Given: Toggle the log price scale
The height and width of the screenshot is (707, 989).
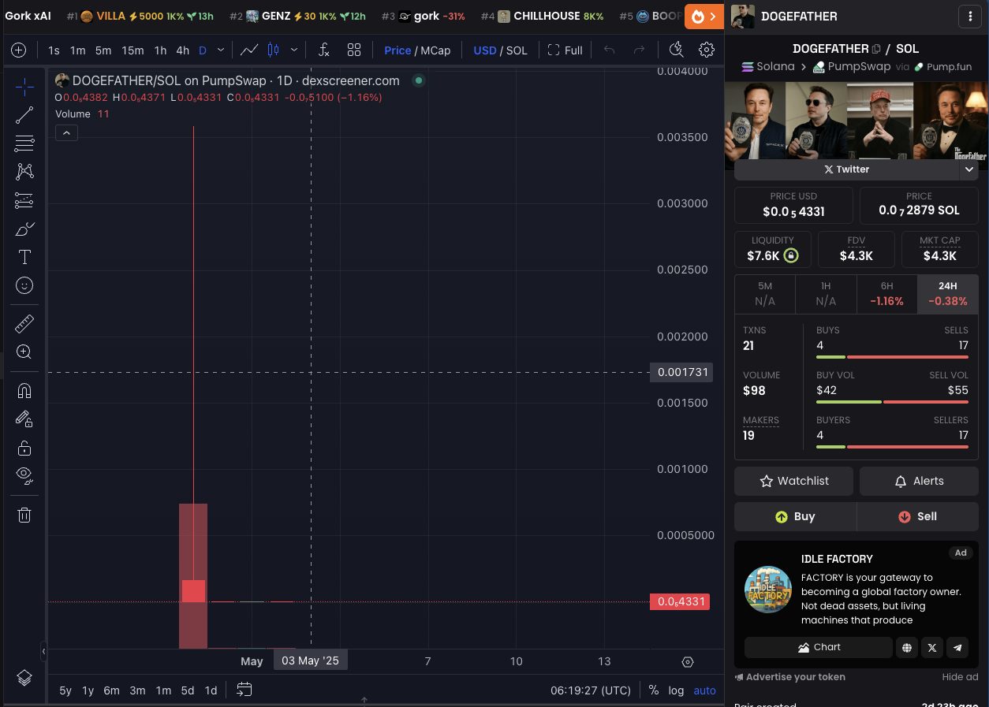Looking at the screenshot, I should tap(676, 690).
